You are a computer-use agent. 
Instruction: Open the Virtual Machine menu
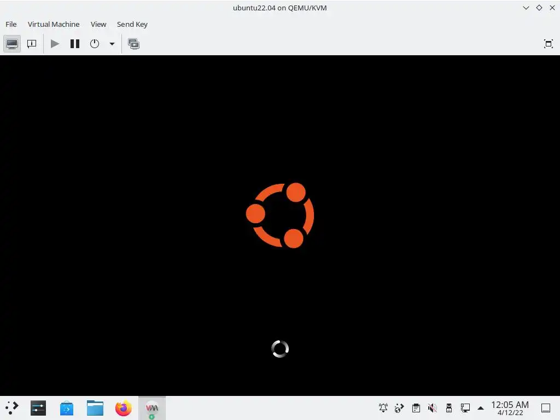coord(54,24)
